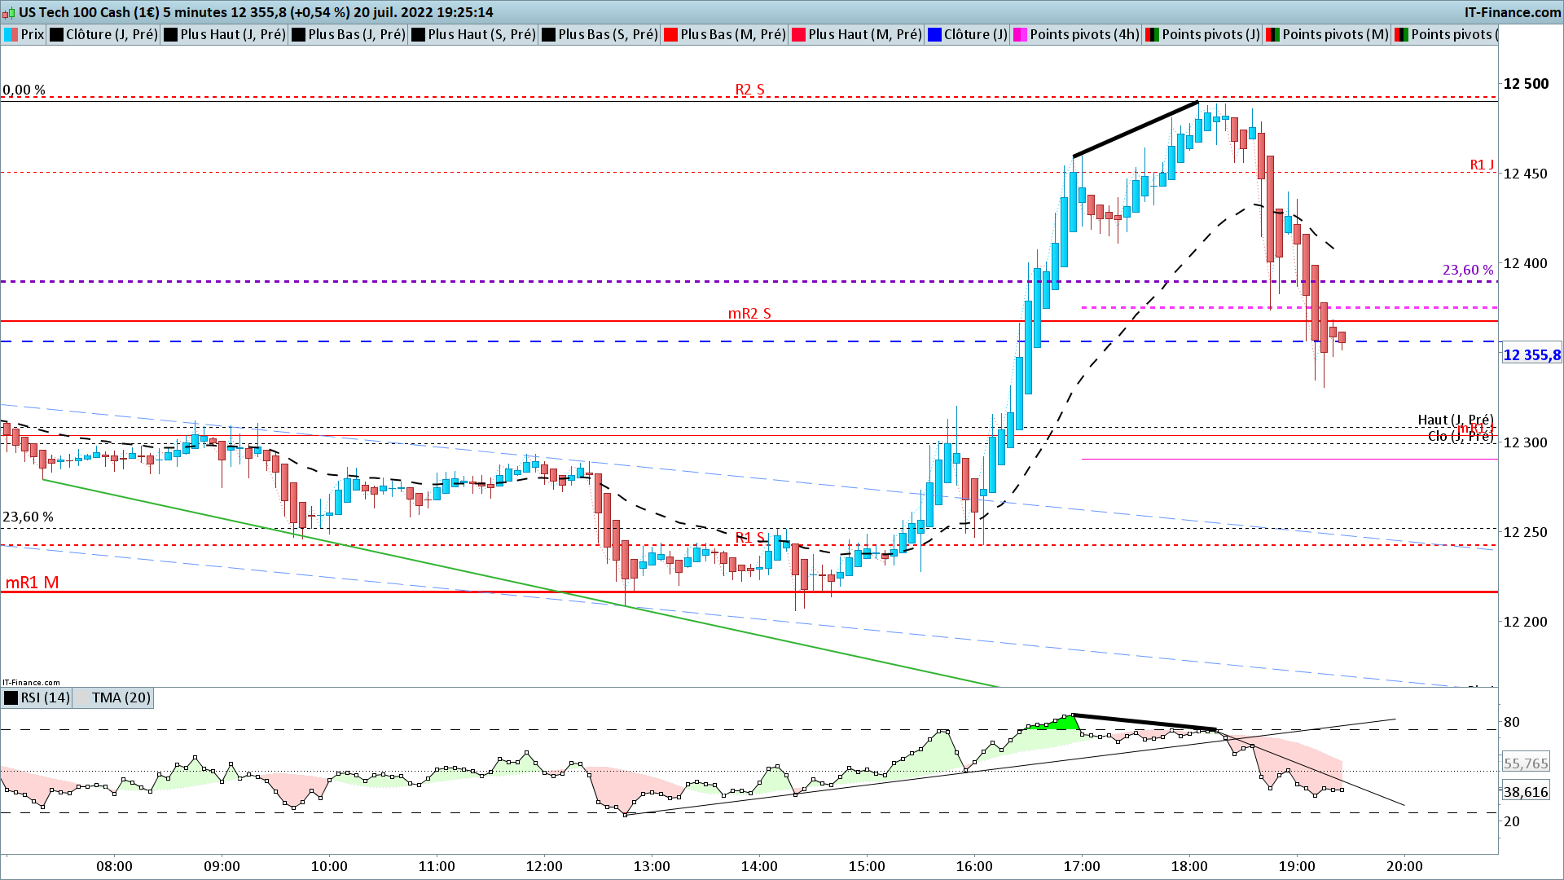Open Points pivots (M) indicator settings
Image resolution: width=1564 pixels, height=880 pixels.
click(1334, 34)
